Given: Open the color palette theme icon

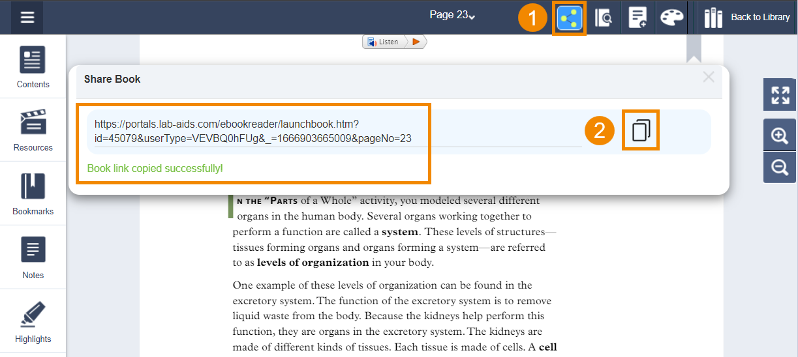Looking at the screenshot, I should (671, 18).
